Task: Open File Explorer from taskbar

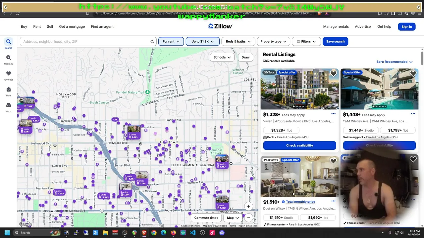Action: pyautogui.click(x=105, y=233)
